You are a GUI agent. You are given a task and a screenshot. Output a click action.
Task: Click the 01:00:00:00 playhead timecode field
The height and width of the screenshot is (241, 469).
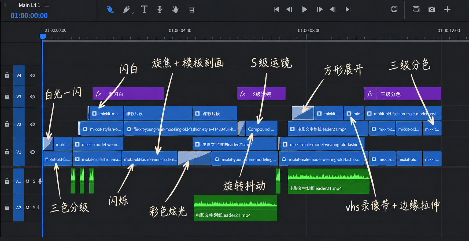point(29,16)
